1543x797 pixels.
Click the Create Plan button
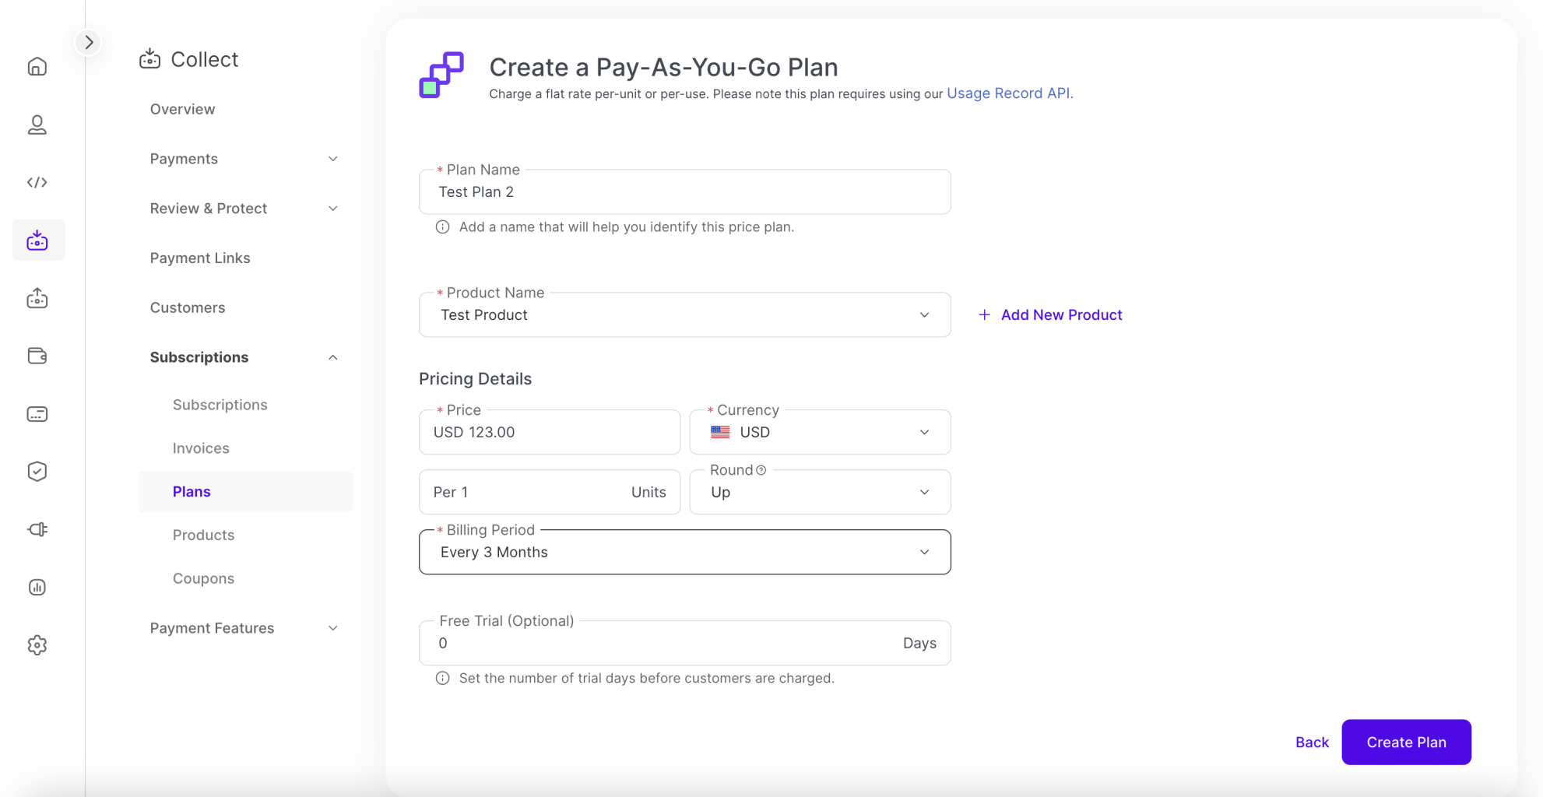coord(1406,743)
